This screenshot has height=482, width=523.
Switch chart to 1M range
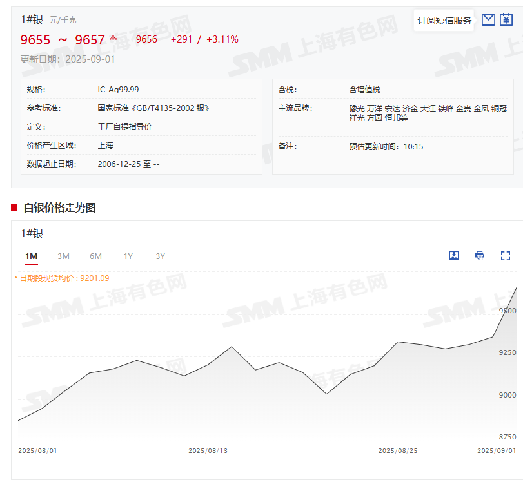click(x=31, y=256)
